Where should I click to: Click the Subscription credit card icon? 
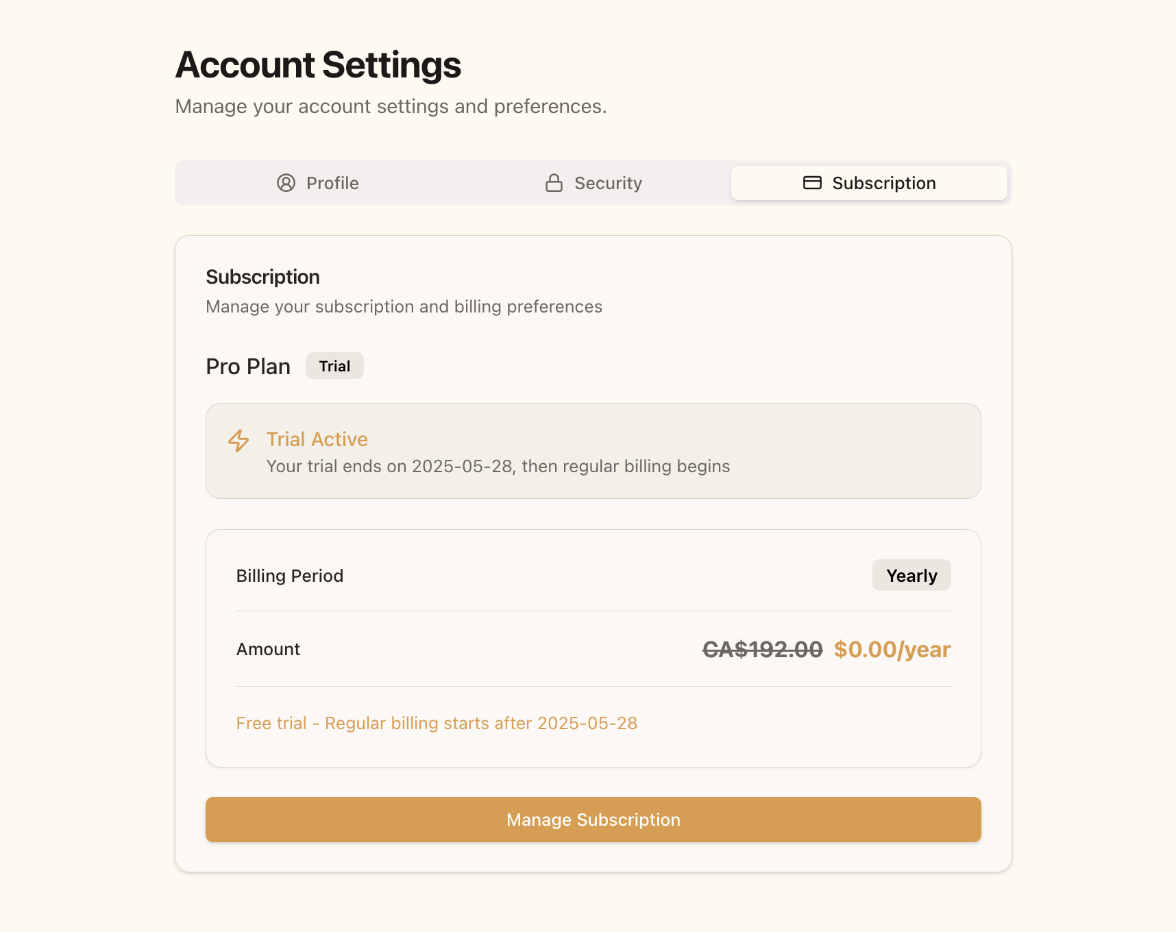[x=812, y=183]
